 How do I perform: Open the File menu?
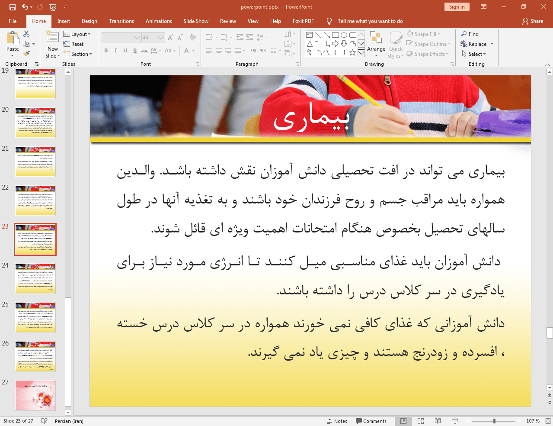pos(13,21)
